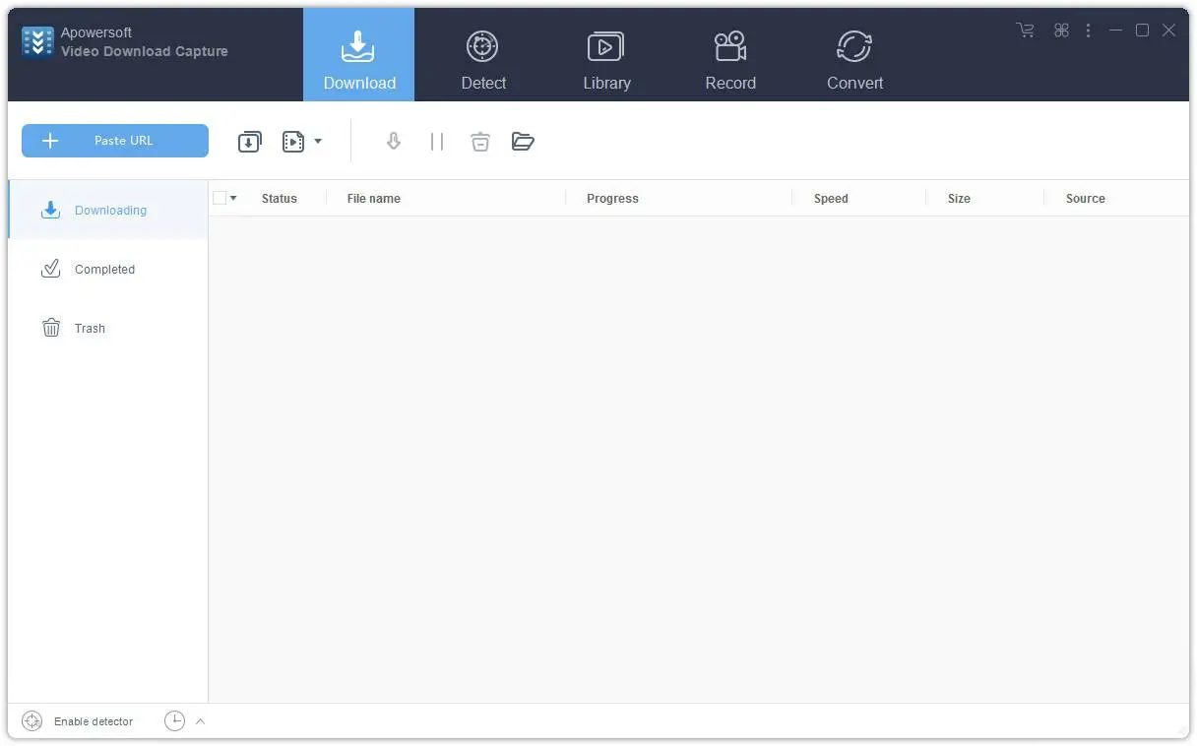Image resolution: width=1197 pixels, height=746 pixels.
Task: Open the format dropdown arrow next to video icon
Action: pos(317,141)
